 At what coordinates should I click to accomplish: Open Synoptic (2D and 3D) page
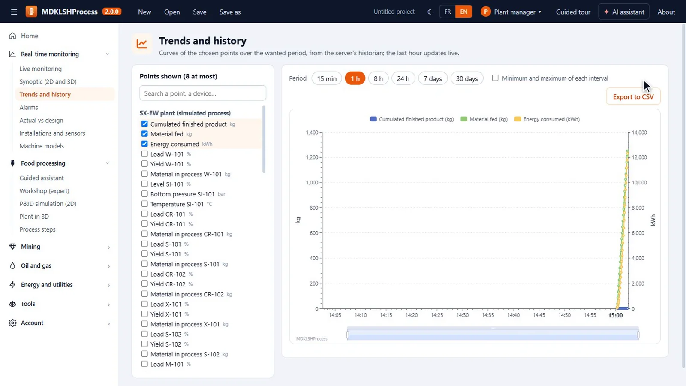tap(48, 81)
